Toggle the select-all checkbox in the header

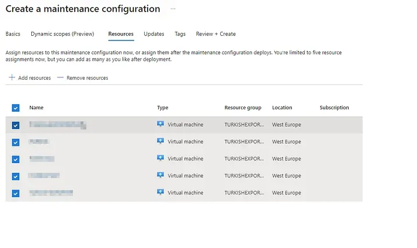(x=16, y=108)
